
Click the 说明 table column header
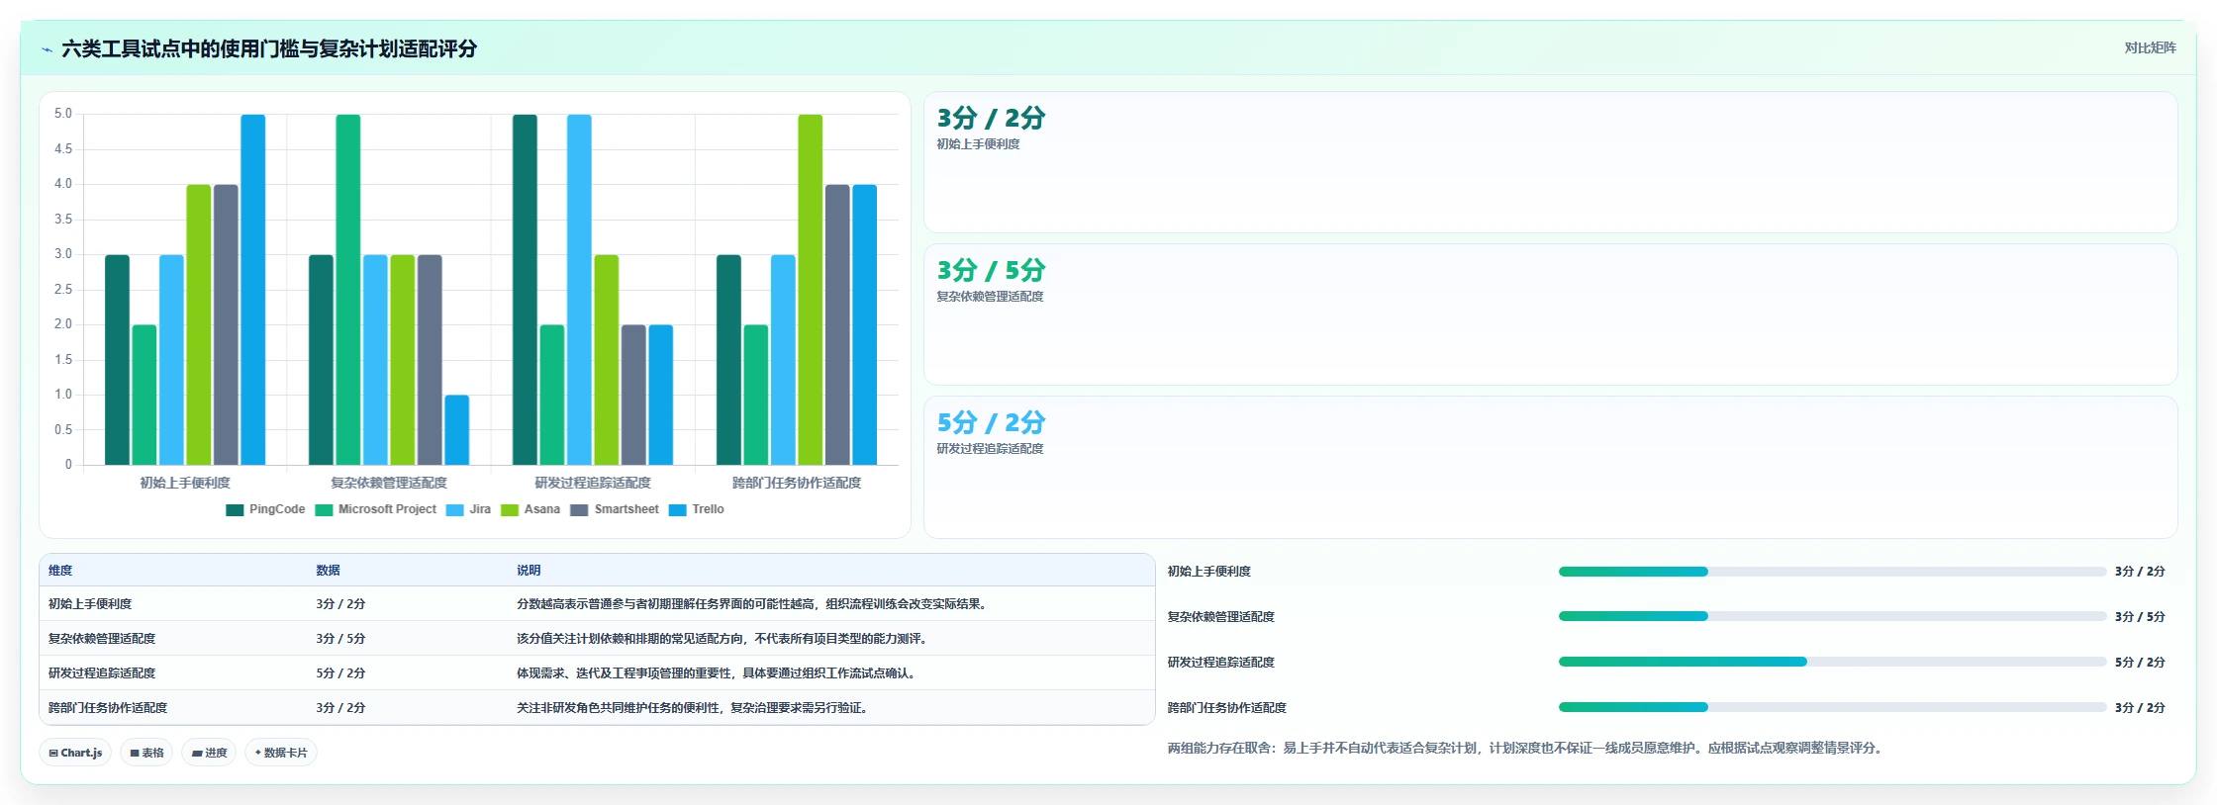coord(529,571)
